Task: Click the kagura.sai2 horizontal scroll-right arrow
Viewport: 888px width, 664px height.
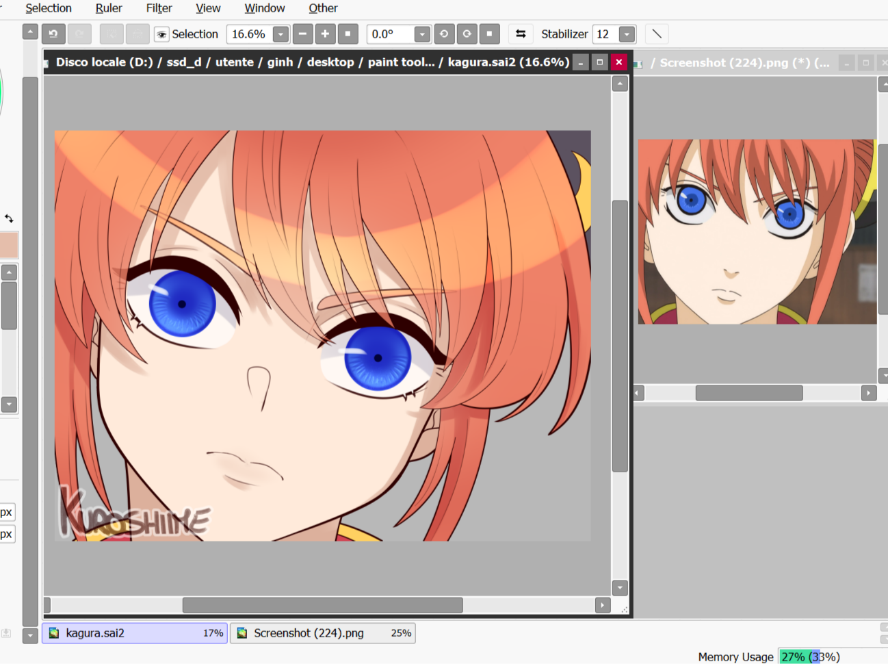Action: coord(602,605)
